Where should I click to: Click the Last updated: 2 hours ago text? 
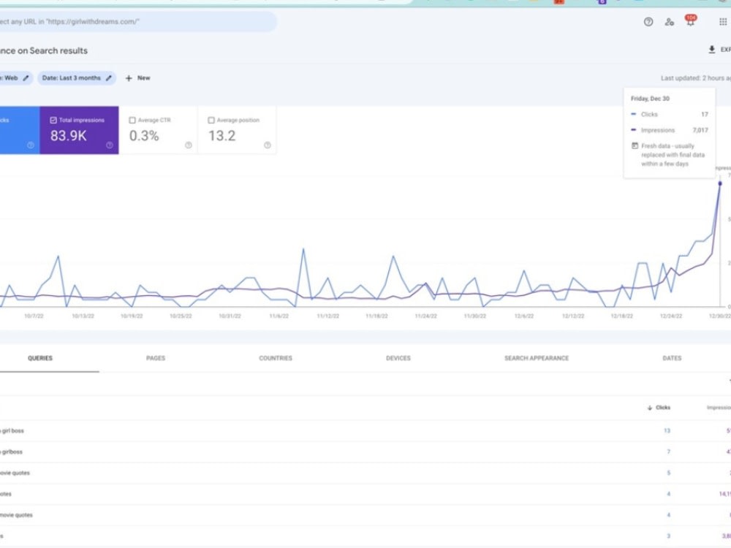(x=696, y=78)
